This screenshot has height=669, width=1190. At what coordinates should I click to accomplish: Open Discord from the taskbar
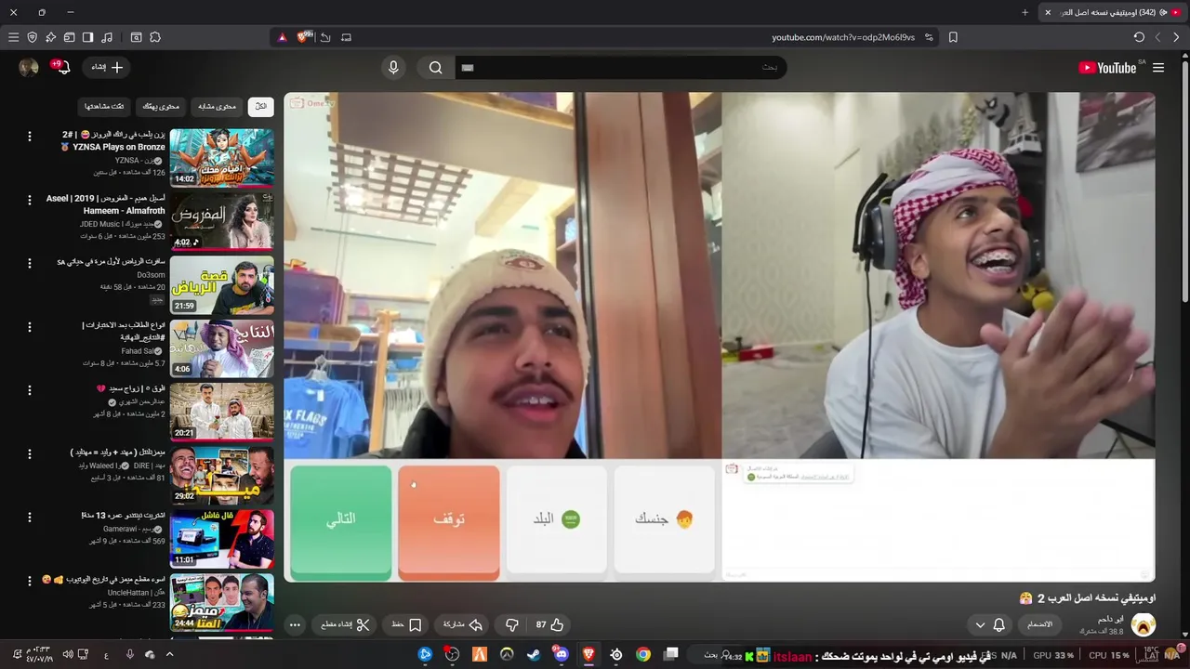click(561, 654)
